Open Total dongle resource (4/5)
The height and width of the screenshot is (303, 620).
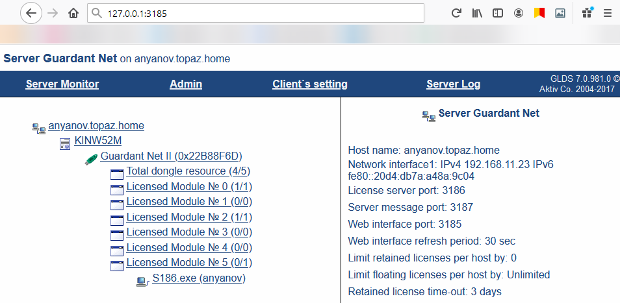(x=188, y=171)
